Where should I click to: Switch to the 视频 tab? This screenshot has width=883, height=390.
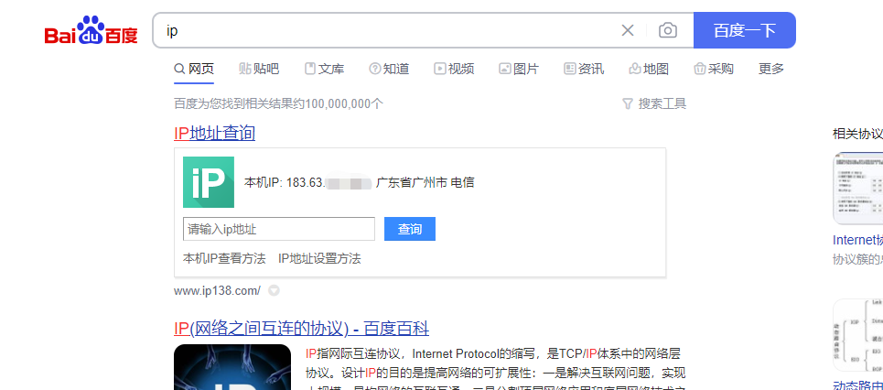click(x=454, y=70)
